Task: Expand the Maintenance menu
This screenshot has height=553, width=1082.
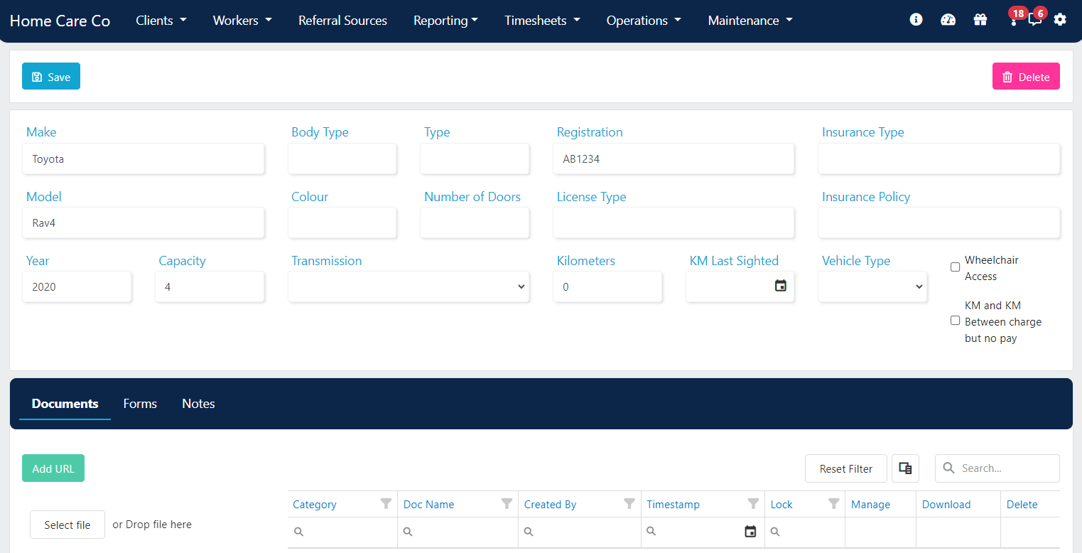Action: pos(750,21)
